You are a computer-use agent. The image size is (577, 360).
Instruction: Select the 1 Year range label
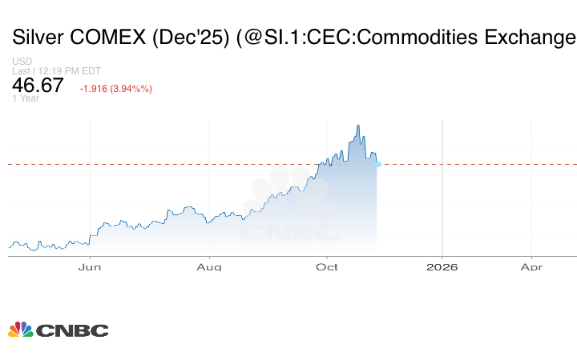pos(26,98)
